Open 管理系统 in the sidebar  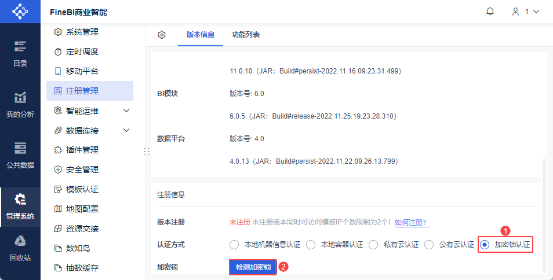click(20, 207)
